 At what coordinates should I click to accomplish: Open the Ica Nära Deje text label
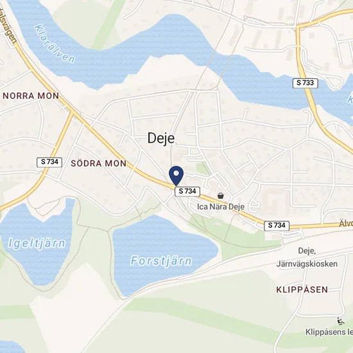(221, 207)
